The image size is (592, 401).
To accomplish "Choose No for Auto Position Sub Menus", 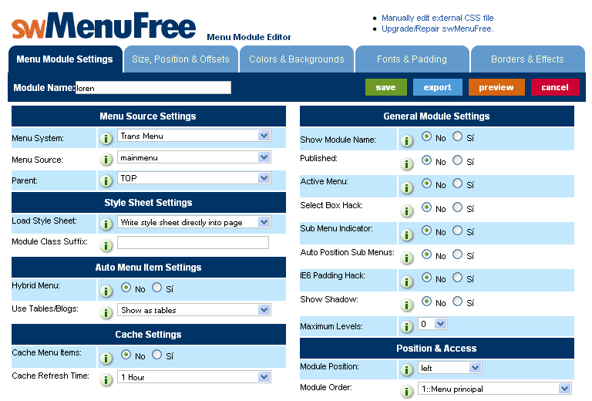I will point(426,254).
